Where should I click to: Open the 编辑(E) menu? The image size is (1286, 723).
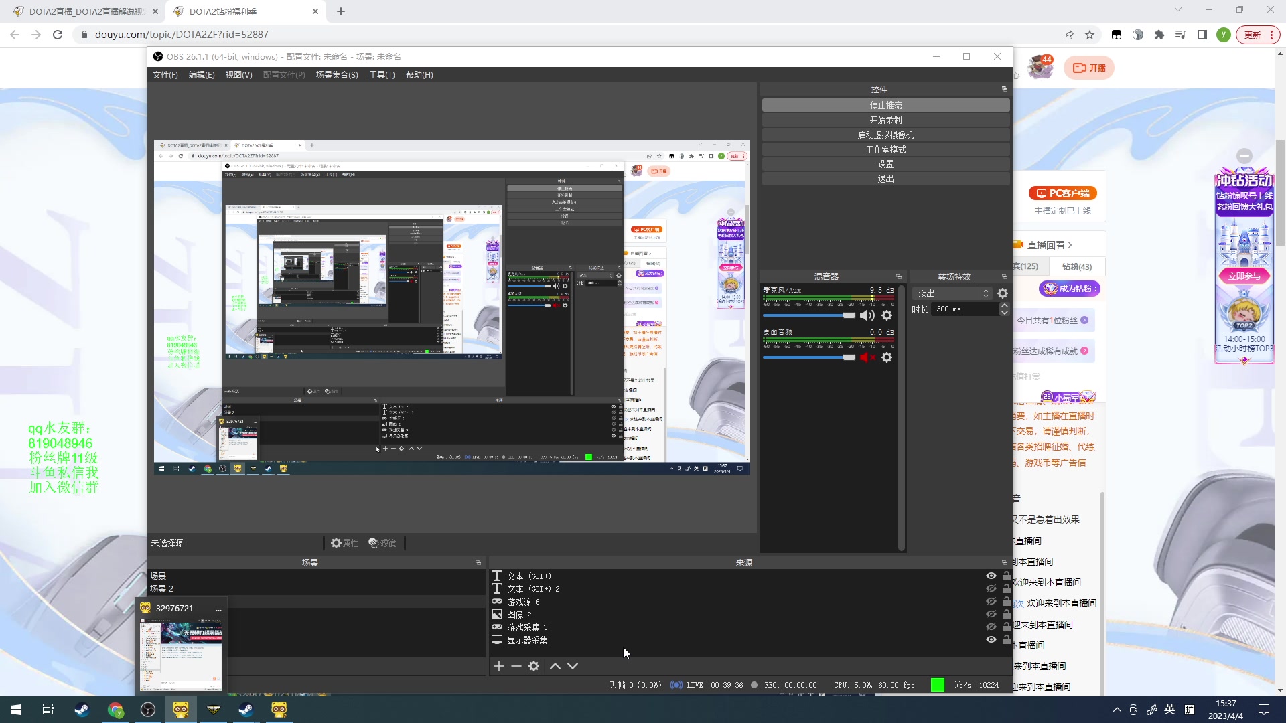tap(202, 75)
